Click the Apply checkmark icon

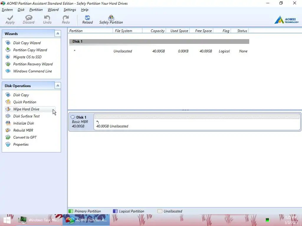click(x=10, y=18)
